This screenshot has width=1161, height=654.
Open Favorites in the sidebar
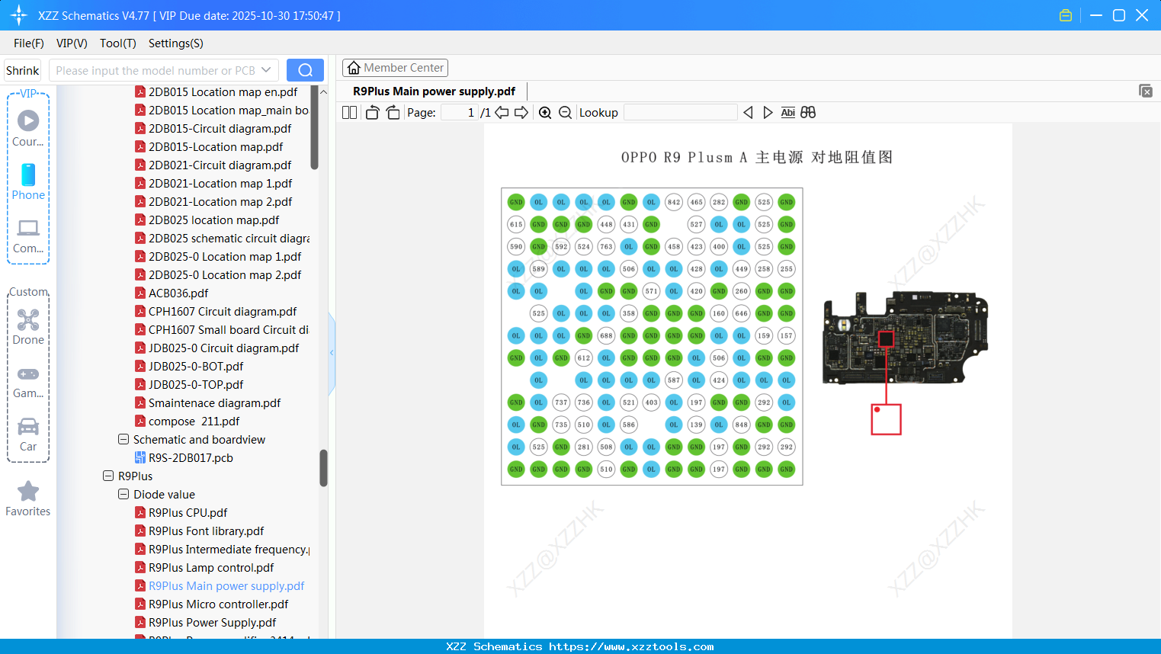(28, 499)
